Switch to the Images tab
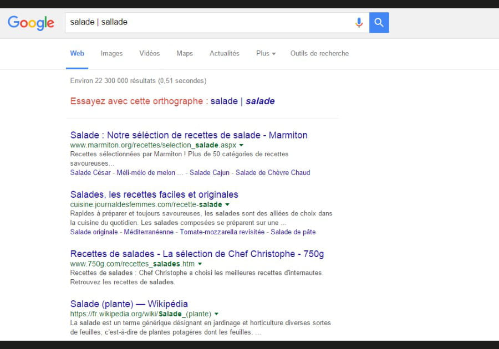This screenshot has width=499, height=349. tap(111, 53)
